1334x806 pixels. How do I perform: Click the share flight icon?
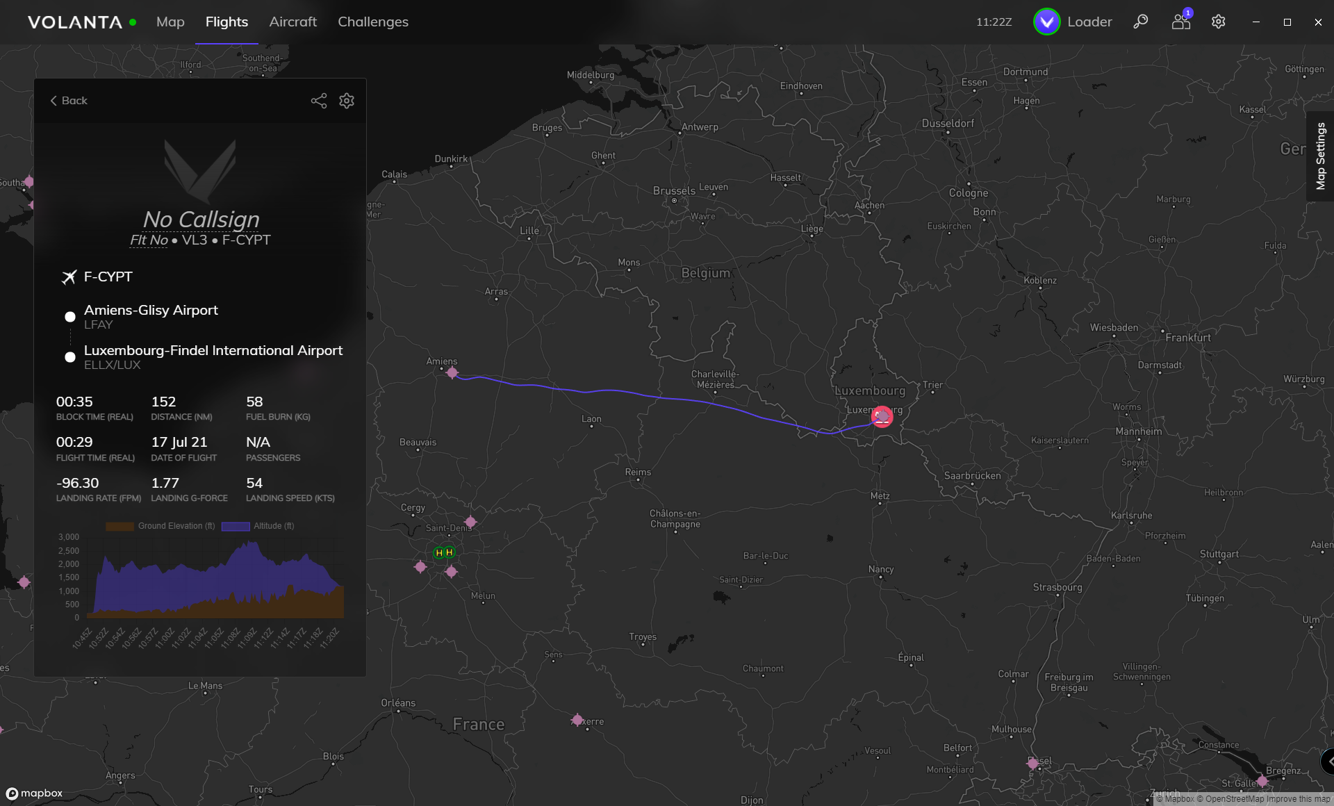point(318,101)
